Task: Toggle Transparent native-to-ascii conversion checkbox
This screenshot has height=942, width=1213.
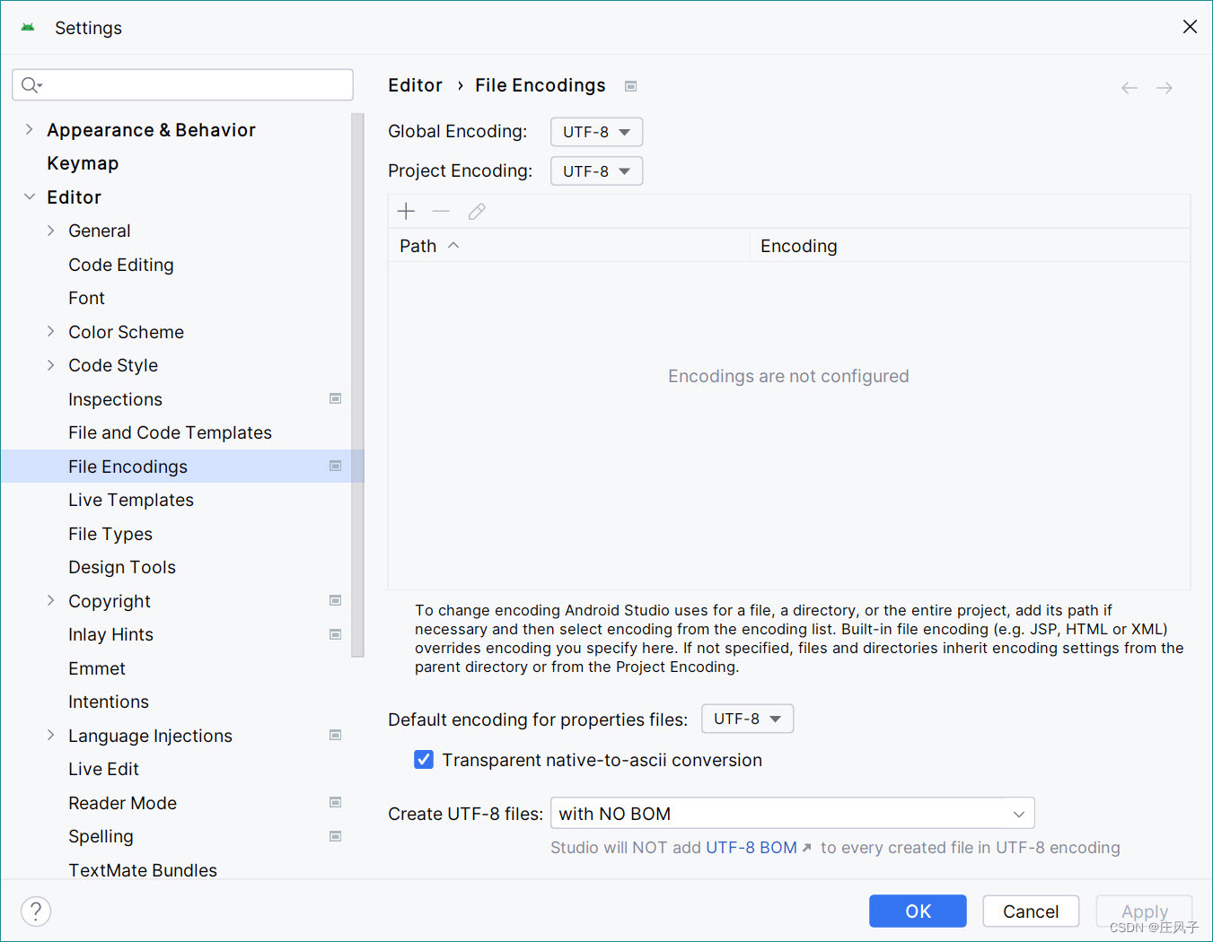Action: [x=424, y=760]
